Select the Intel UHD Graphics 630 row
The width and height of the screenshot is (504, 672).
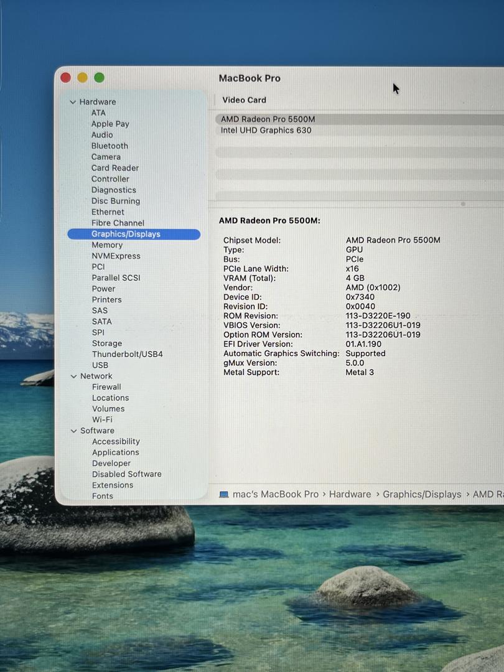pyautogui.click(x=360, y=130)
